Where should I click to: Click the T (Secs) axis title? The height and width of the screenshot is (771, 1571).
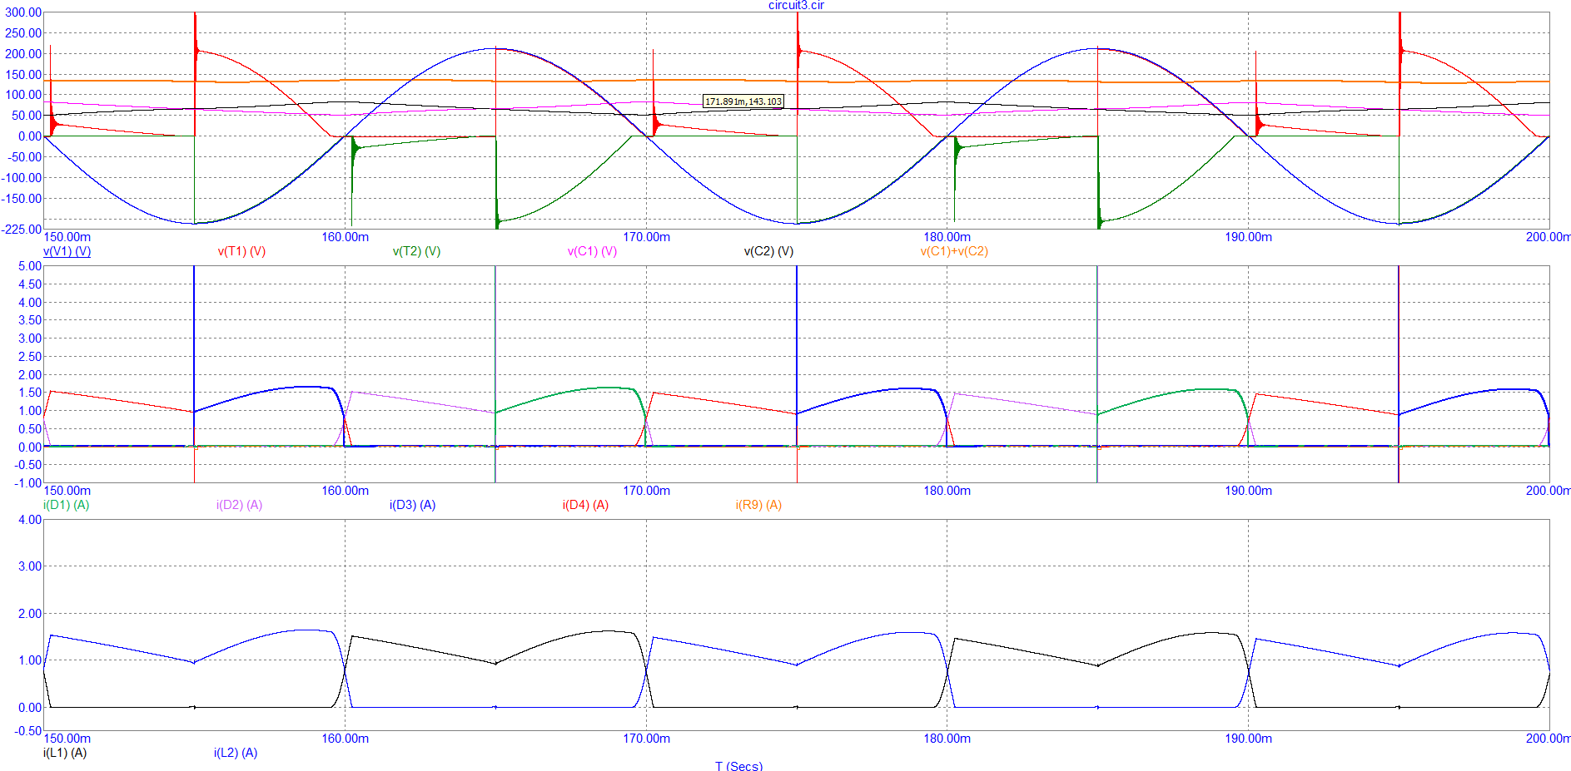coord(738,766)
